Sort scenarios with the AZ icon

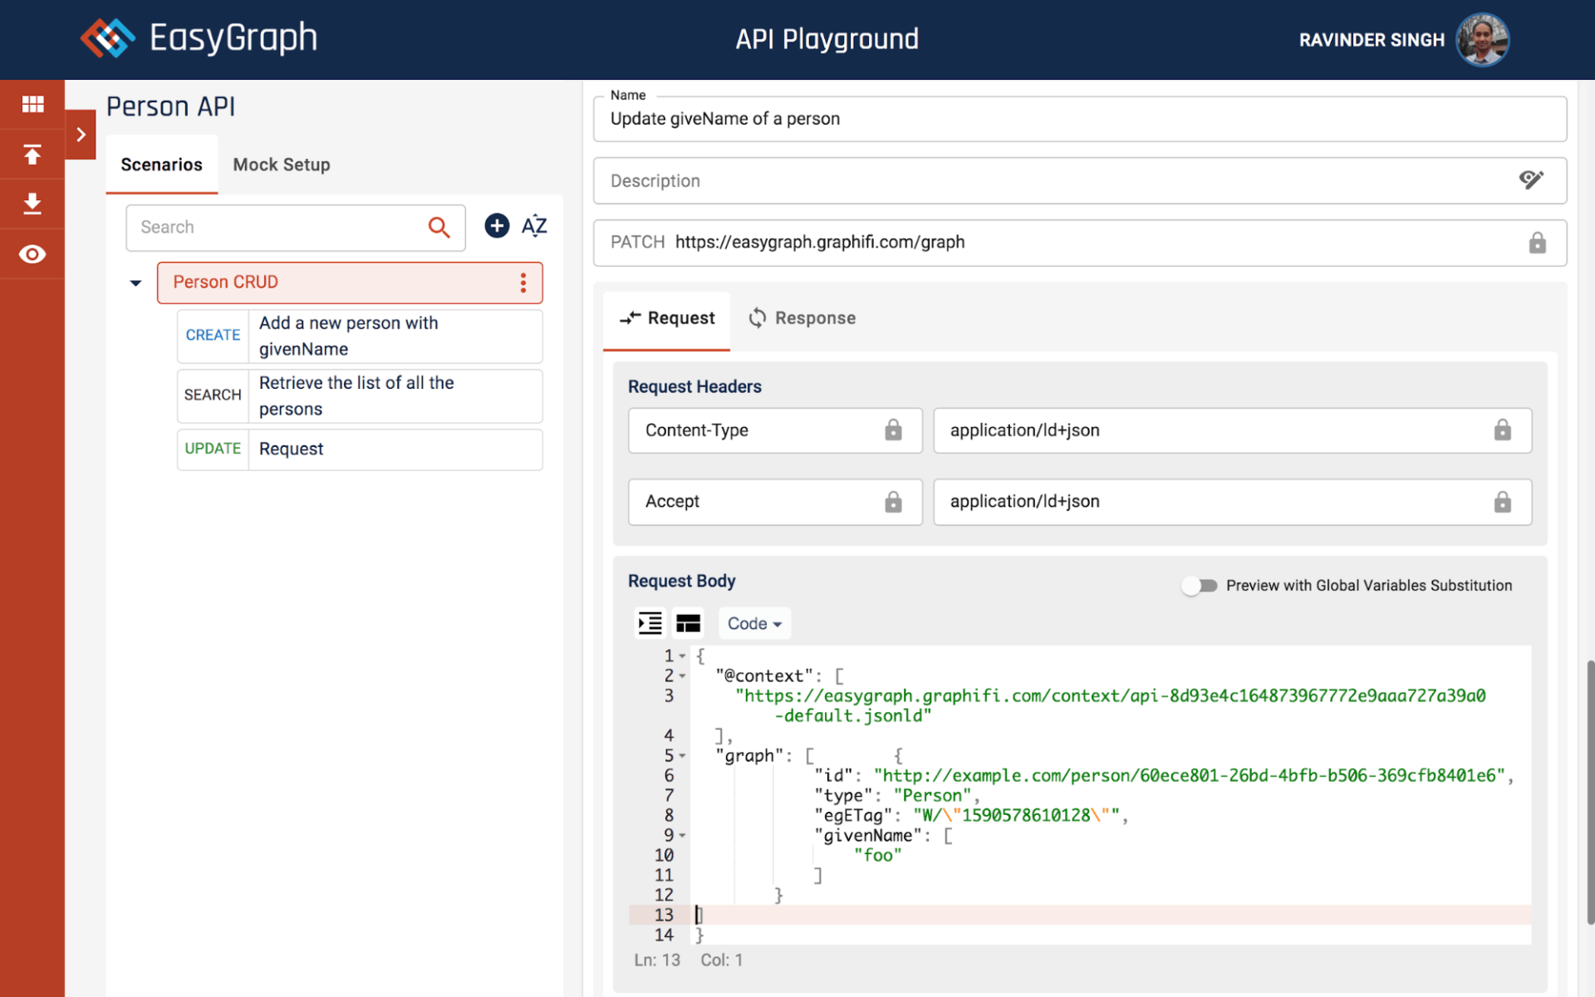pos(534,226)
